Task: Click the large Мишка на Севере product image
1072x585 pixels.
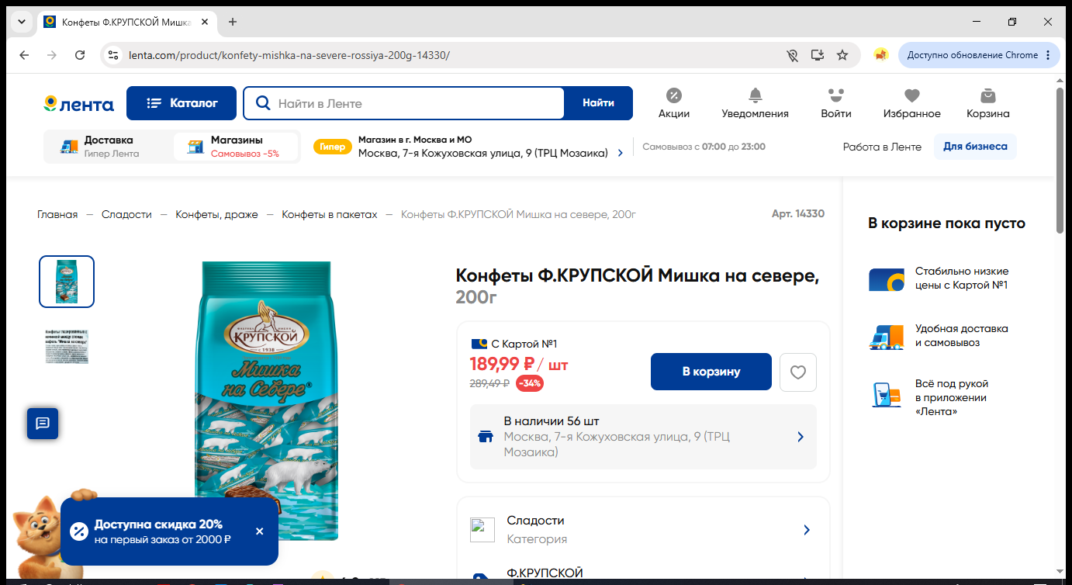Action: 266,400
